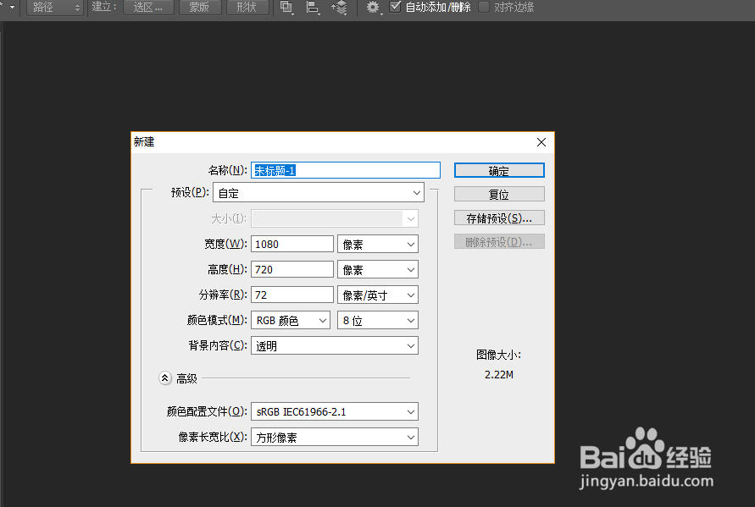Image resolution: width=755 pixels, height=507 pixels.
Task: Open the height unit 像素 dropdown
Action: coord(378,269)
